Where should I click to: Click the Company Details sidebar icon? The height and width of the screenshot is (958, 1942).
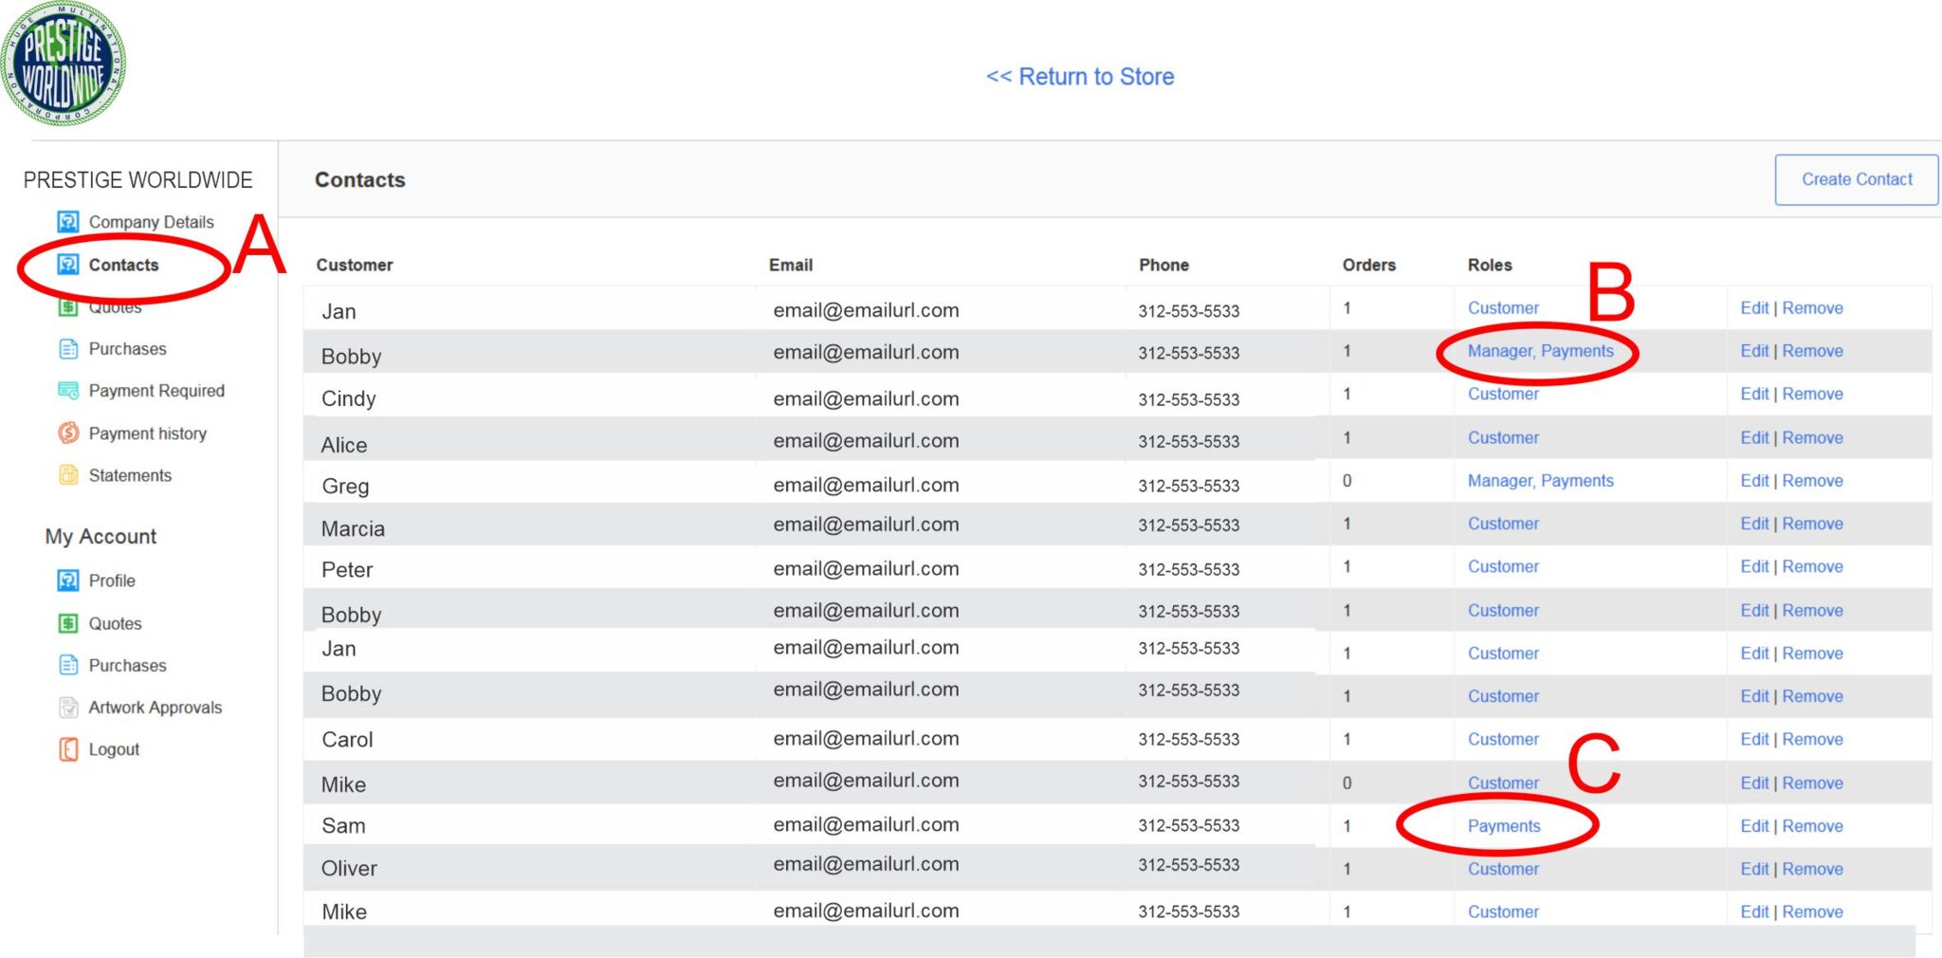pyautogui.click(x=68, y=222)
